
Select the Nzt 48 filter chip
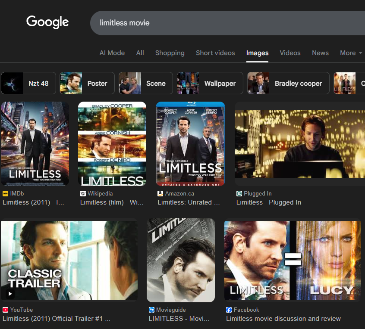pos(28,83)
